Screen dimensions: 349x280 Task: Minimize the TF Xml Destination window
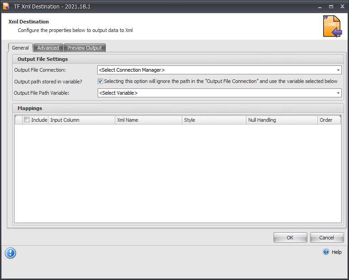pyautogui.click(x=320, y=7)
